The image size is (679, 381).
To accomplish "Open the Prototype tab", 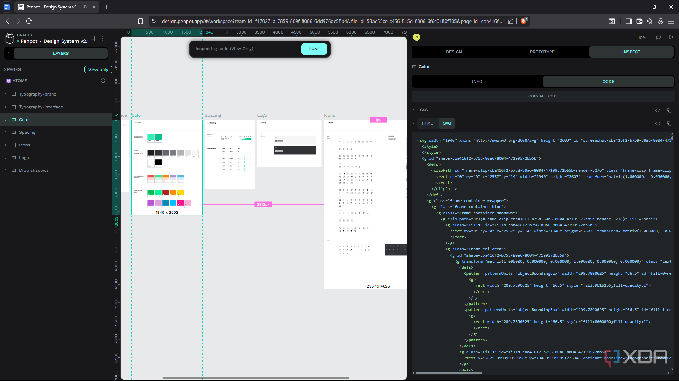I will (542, 52).
